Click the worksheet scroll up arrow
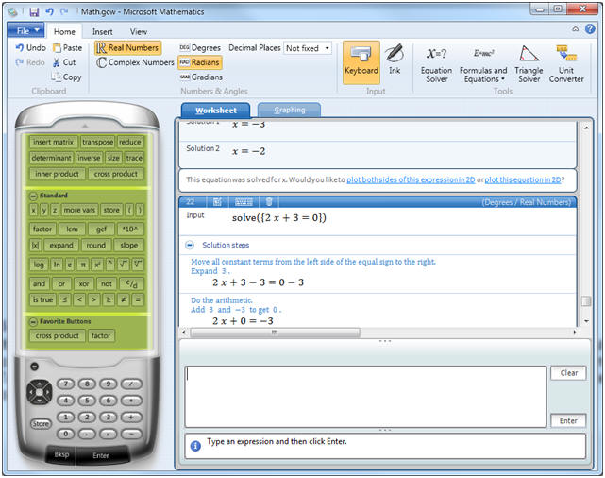 (x=586, y=128)
